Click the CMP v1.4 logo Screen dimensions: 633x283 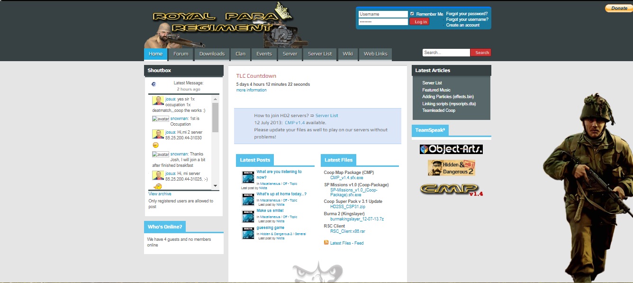451,189
